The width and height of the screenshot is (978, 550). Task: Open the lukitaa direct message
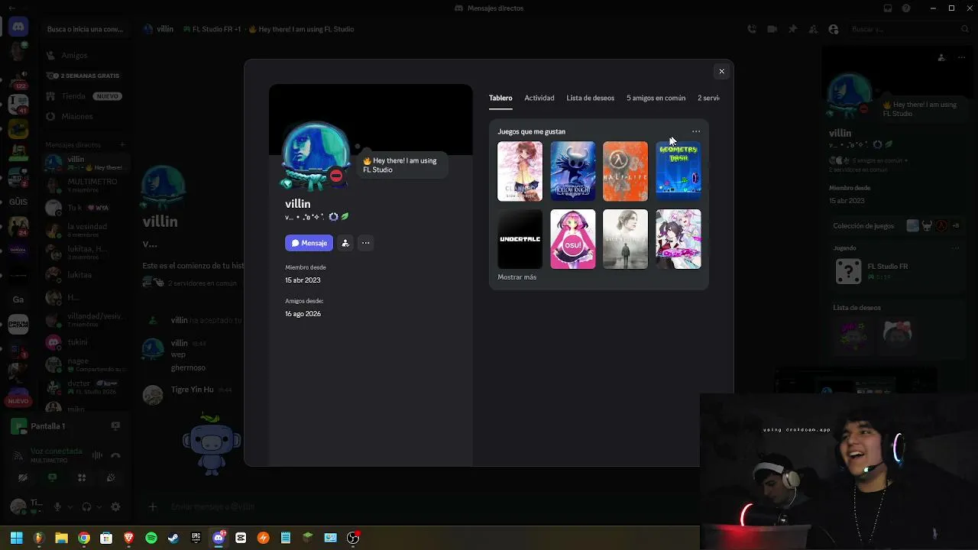click(x=85, y=274)
